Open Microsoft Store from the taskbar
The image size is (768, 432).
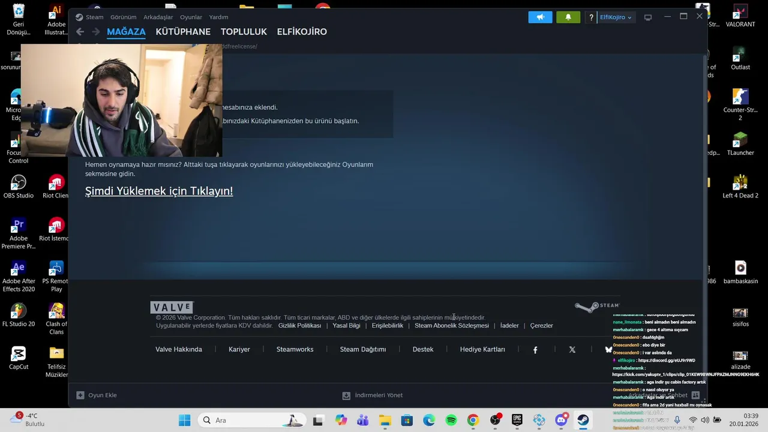(407, 420)
